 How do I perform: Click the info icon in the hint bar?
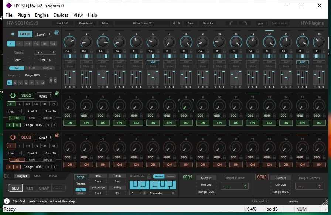[7, 201]
